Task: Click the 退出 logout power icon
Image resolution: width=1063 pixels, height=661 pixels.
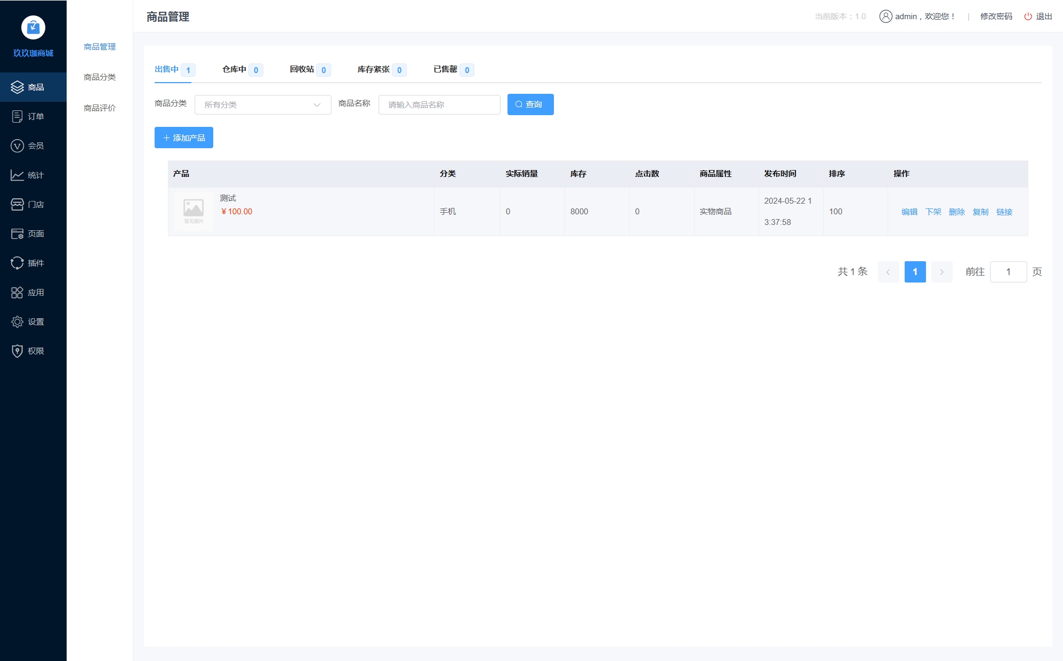Action: 1028,17
